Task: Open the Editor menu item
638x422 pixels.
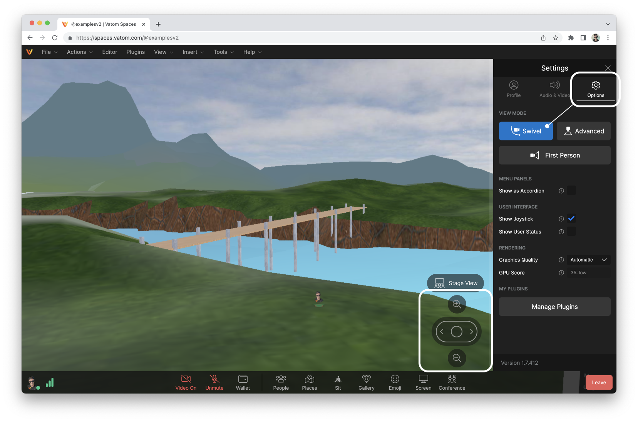Action: [110, 52]
